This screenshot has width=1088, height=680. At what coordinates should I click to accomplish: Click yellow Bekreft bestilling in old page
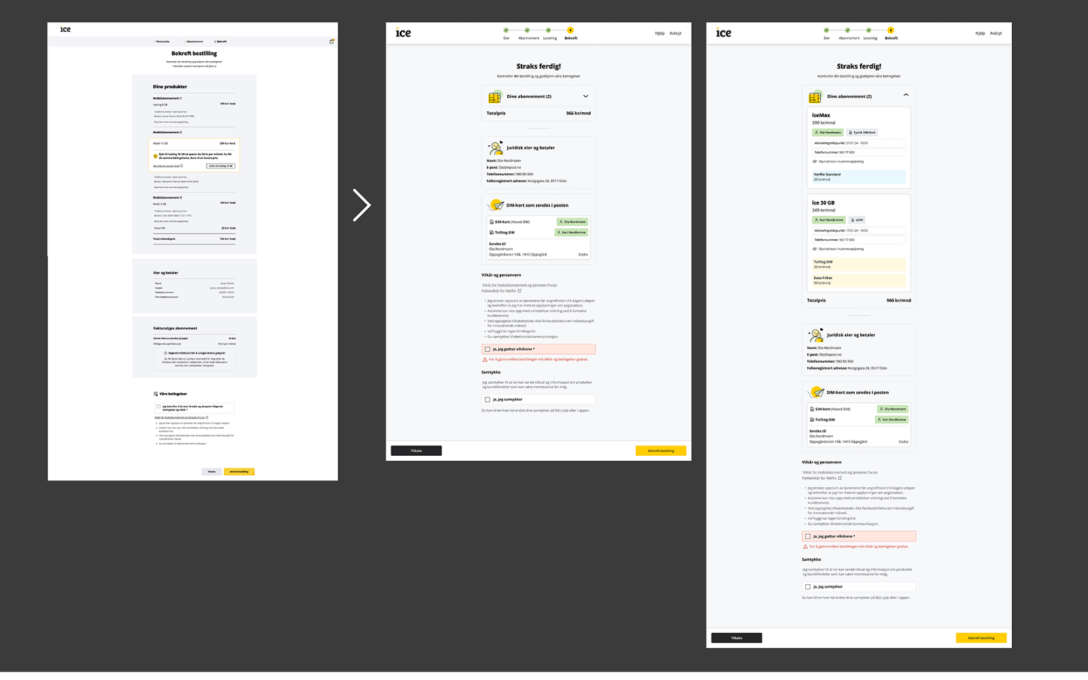[x=239, y=471]
